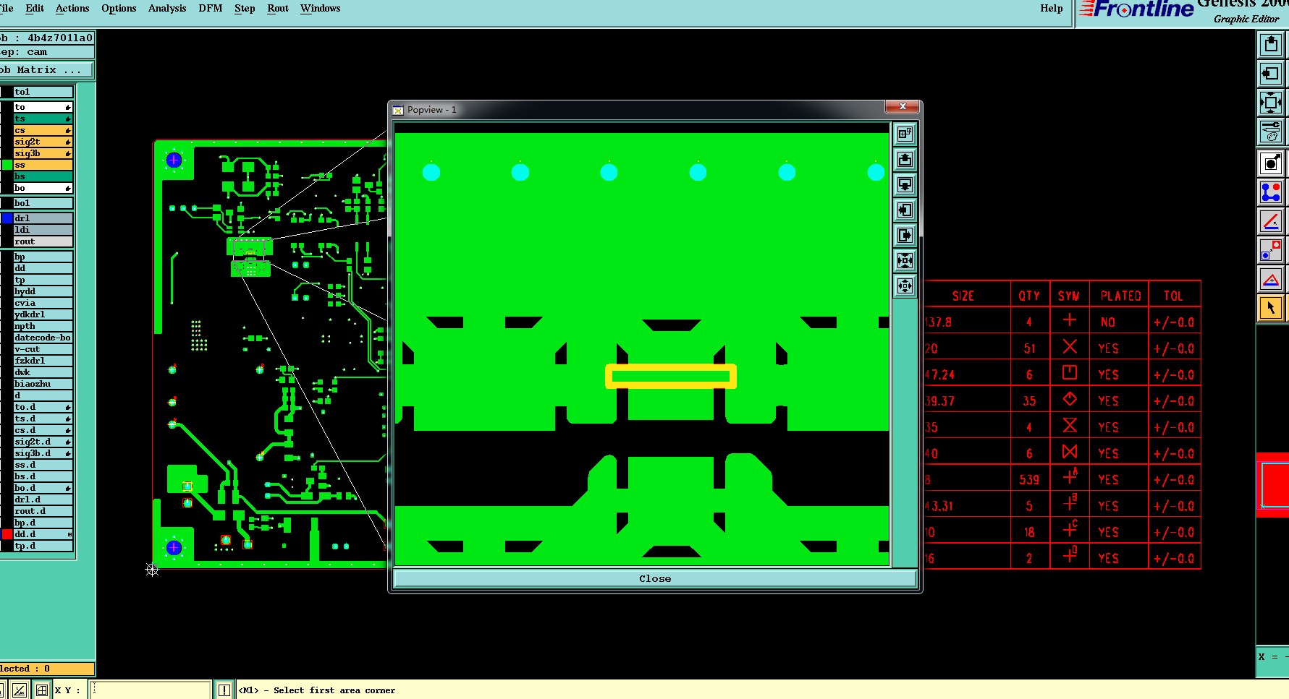
Task: Select the rout.d layer row
Action: click(x=43, y=511)
